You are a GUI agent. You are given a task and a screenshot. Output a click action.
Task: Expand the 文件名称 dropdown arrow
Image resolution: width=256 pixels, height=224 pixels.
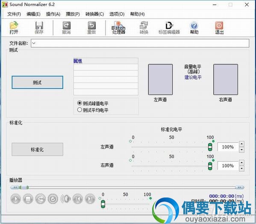[34, 43]
